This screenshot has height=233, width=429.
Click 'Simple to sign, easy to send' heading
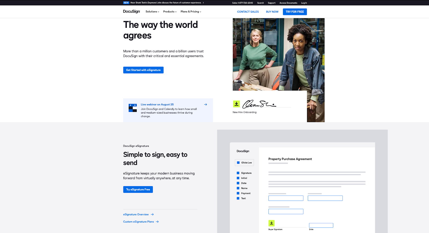coord(155,159)
